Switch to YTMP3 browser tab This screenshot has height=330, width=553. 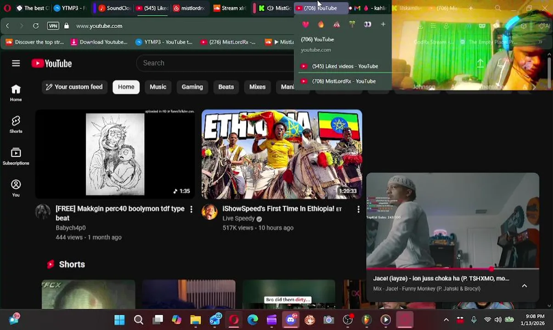(70, 8)
